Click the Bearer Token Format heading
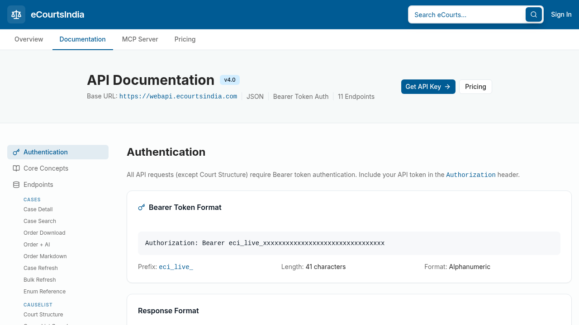The height and width of the screenshot is (325, 579). (x=185, y=207)
